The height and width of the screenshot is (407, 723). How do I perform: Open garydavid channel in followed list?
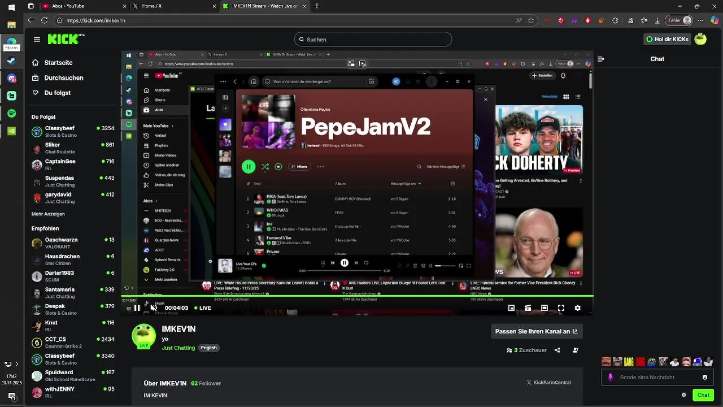tap(73, 198)
